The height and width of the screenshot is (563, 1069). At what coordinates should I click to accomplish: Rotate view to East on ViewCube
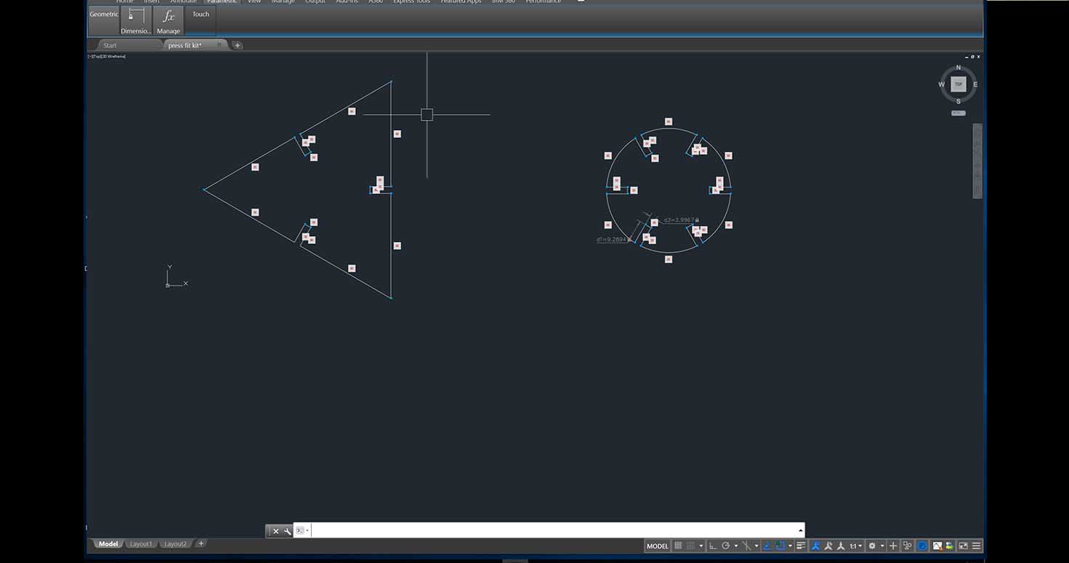pyautogui.click(x=975, y=84)
